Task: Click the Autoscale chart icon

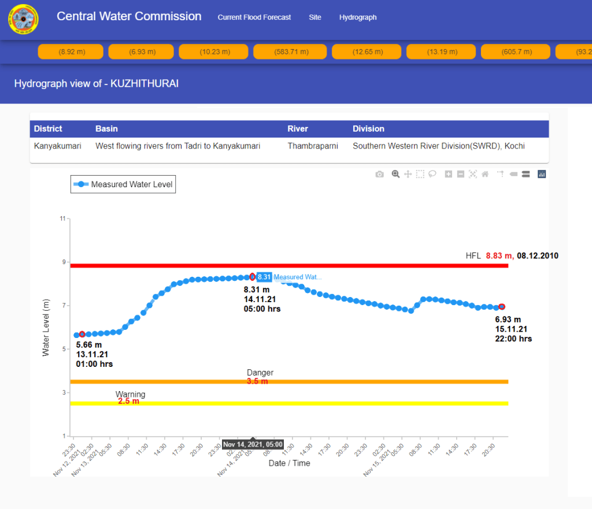Action: pos(473,174)
